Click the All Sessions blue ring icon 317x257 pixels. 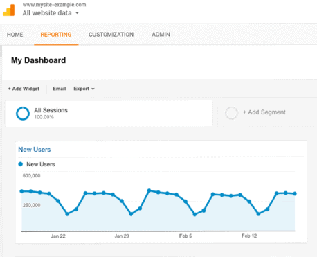pyautogui.click(x=23, y=114)
